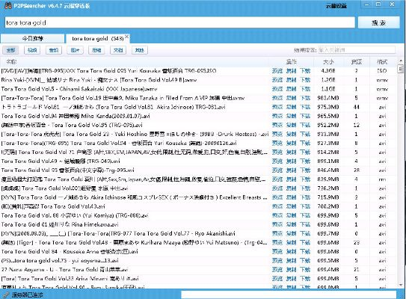Image resolution: width=406 pixels, height=299 pixels.
Task: Click the 操作 column header
Action: [x=291, y=61]
